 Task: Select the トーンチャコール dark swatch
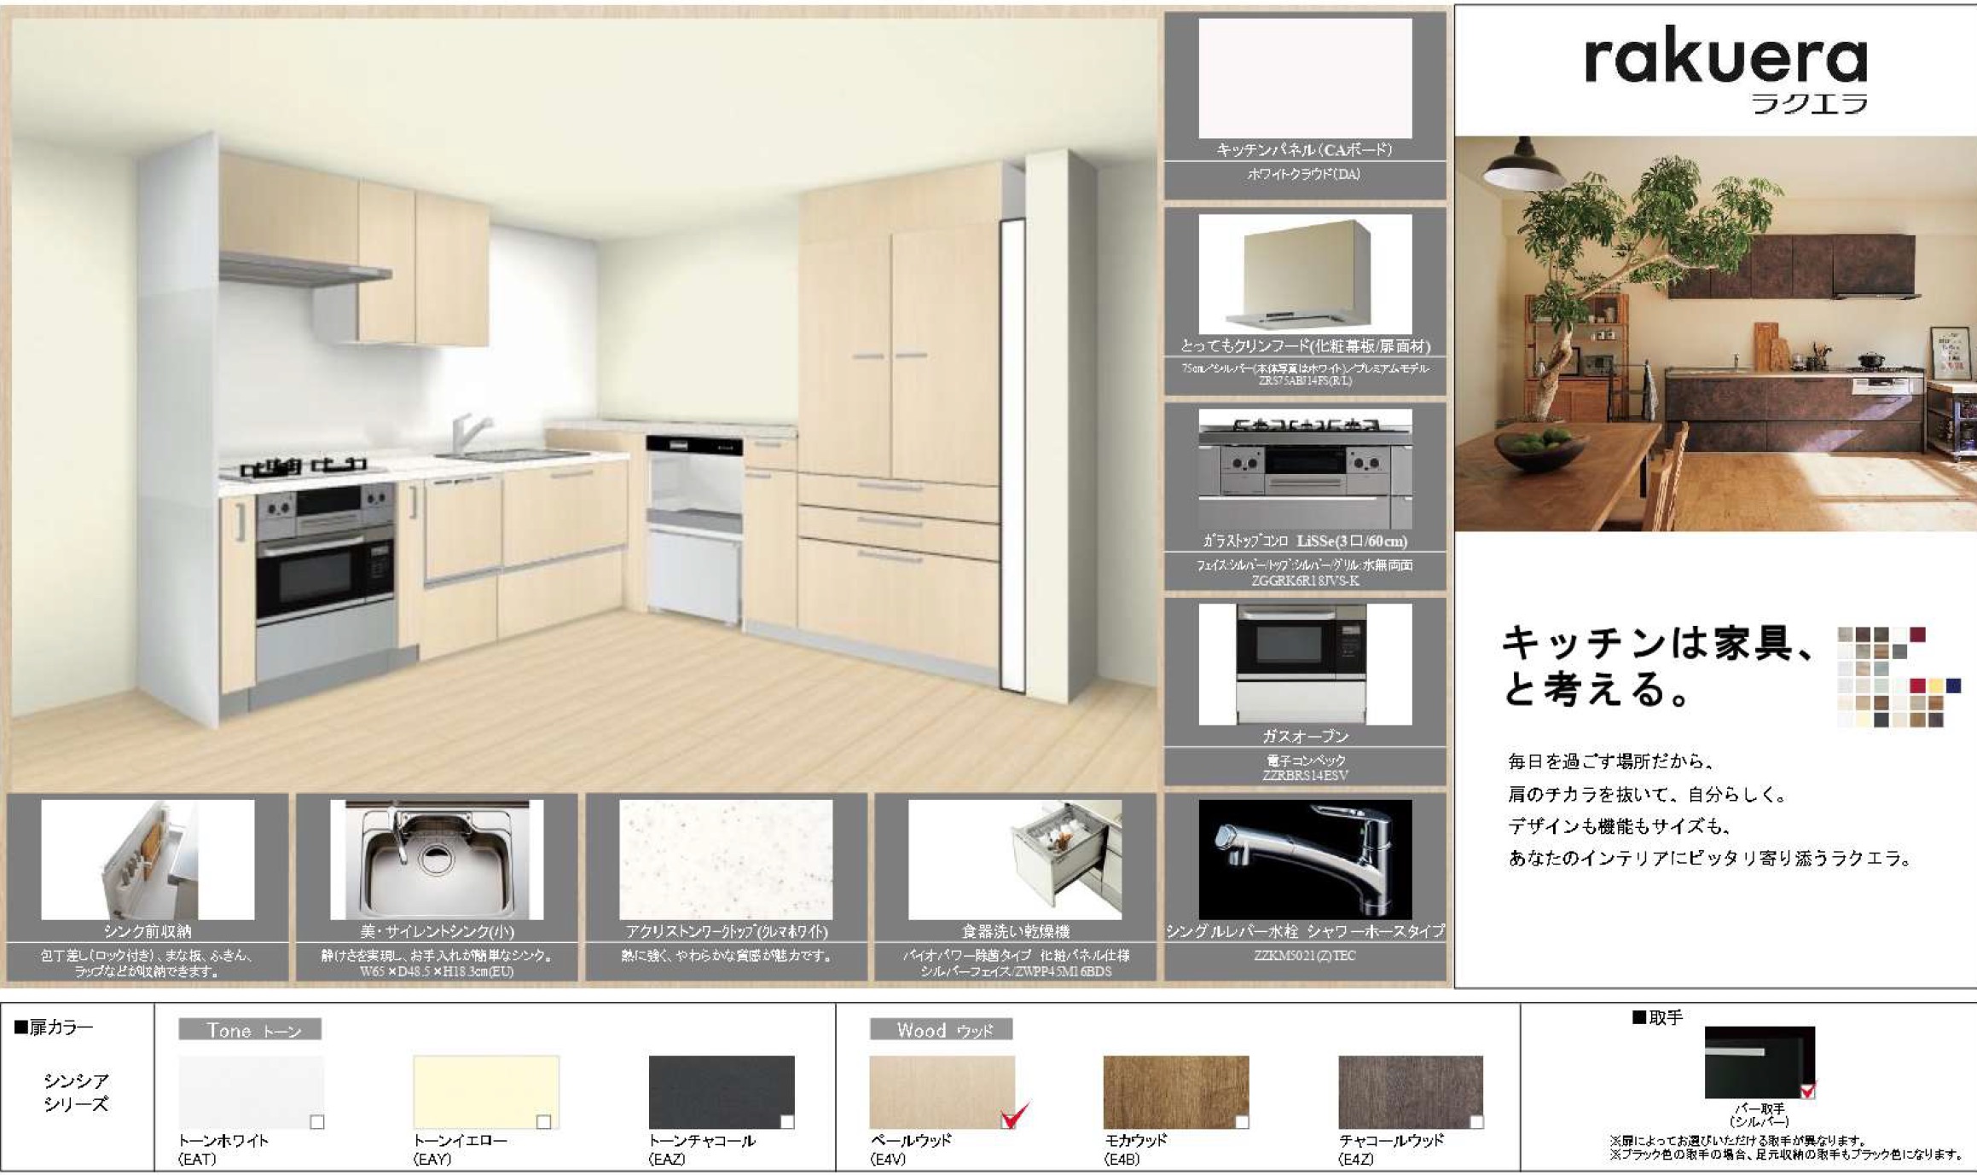(x=722, y=1092)
